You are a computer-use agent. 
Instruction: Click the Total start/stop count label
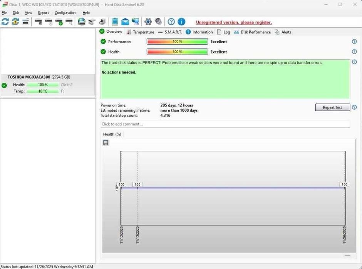coord(119,115)
